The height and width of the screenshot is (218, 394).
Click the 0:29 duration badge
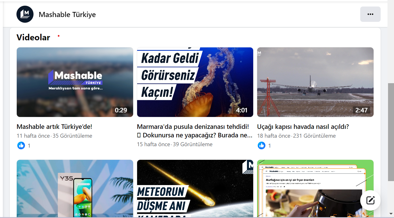click(121, 110)
